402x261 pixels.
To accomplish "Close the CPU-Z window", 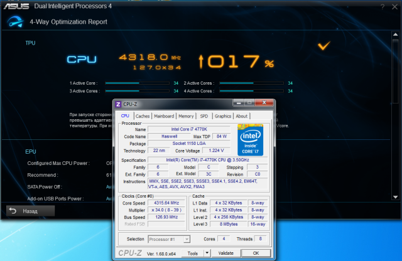I will click(264, 103).
